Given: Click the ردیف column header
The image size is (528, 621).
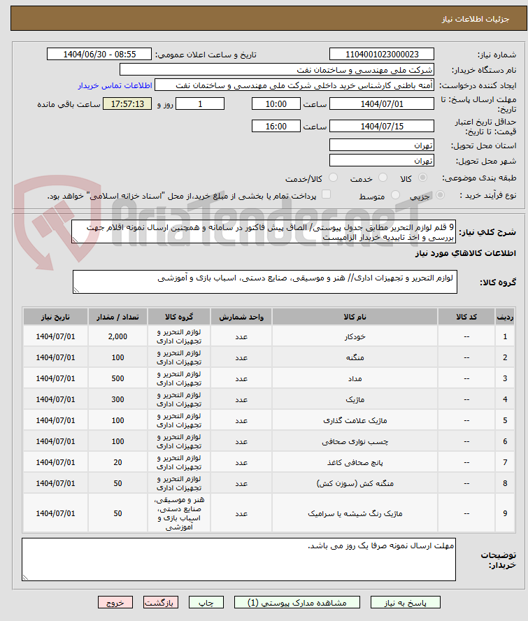Looking at the screenshot, I should click(x=505, y=317).
